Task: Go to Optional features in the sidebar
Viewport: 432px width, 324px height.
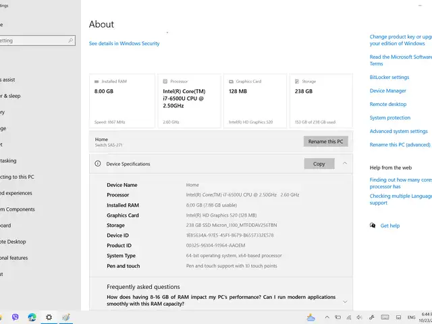Action: pos(13,258)
